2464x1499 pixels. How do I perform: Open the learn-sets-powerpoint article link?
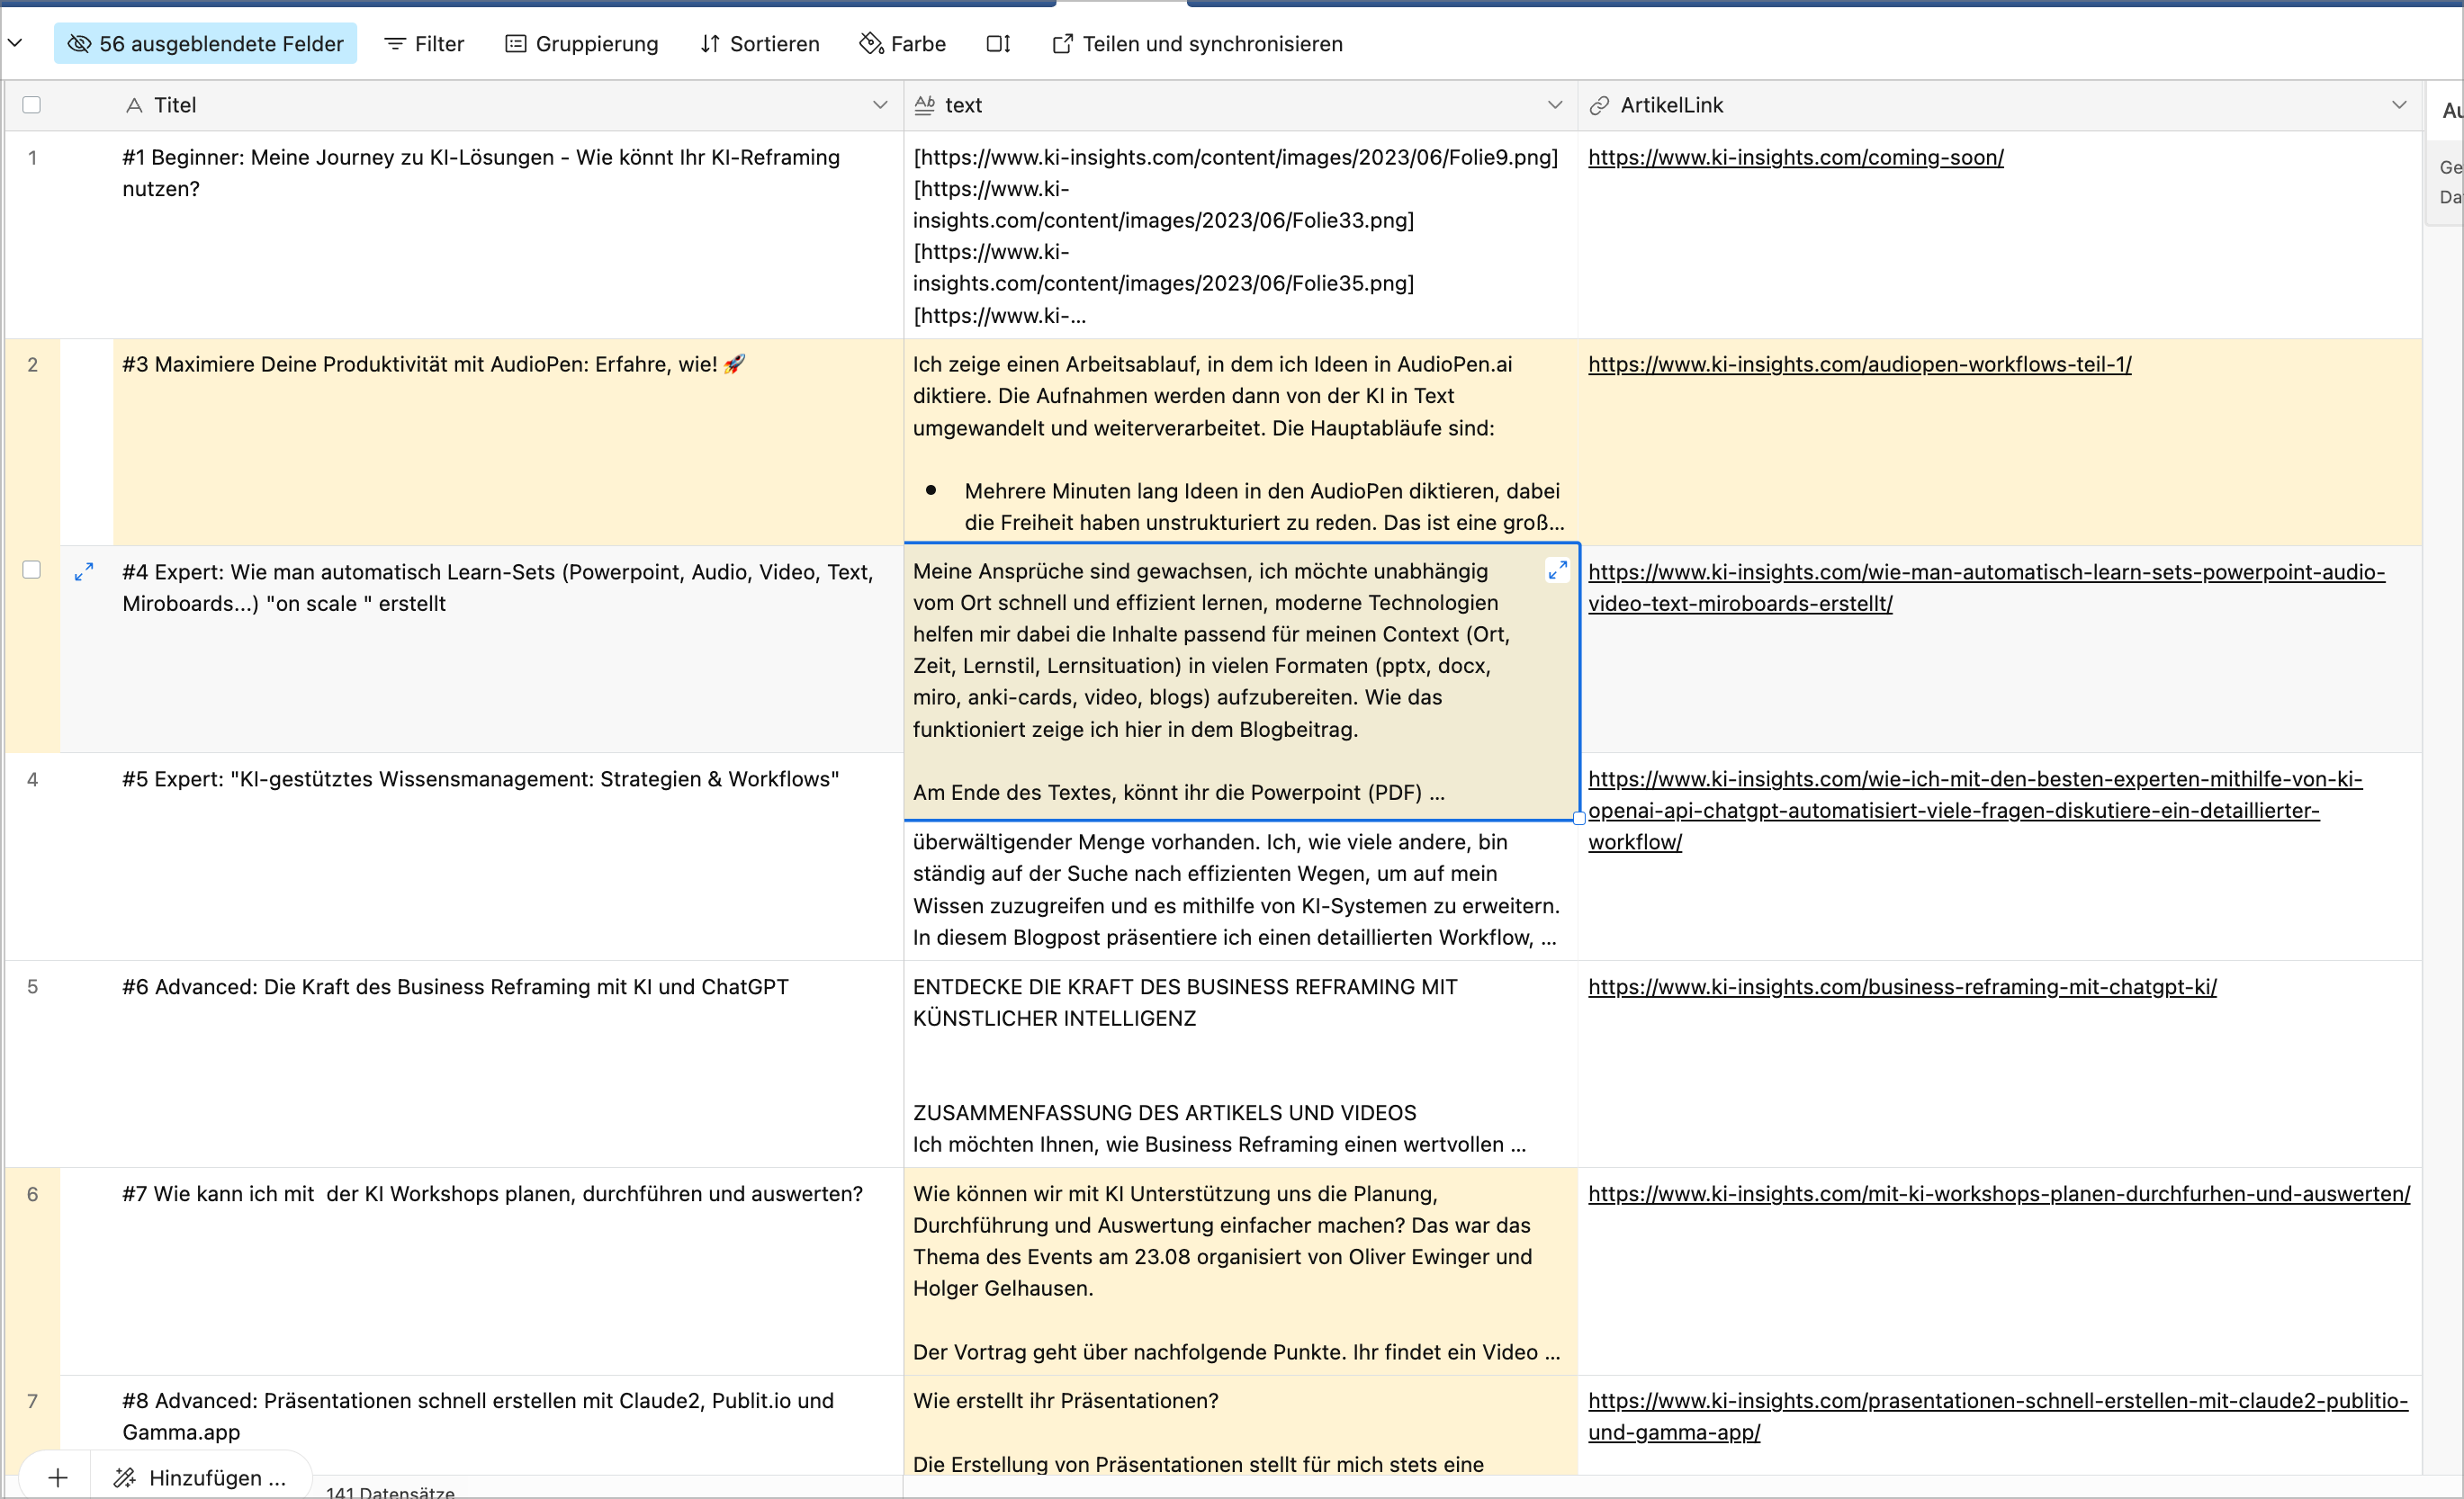coord(1986,588)
